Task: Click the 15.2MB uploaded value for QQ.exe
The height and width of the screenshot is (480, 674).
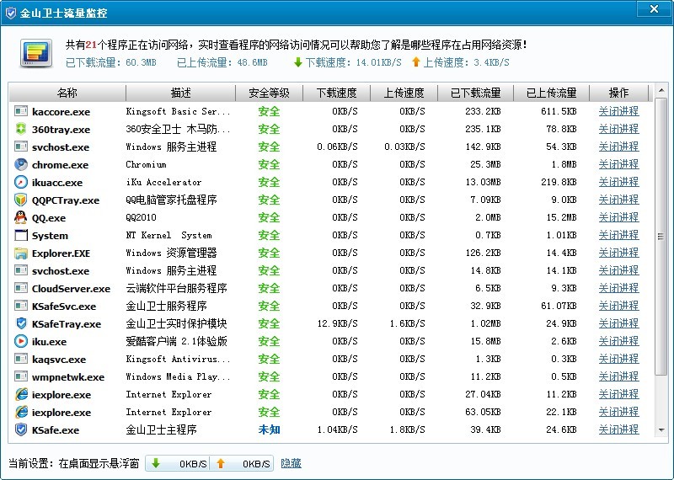Action: pyautogui.click(x=561, y=217)
